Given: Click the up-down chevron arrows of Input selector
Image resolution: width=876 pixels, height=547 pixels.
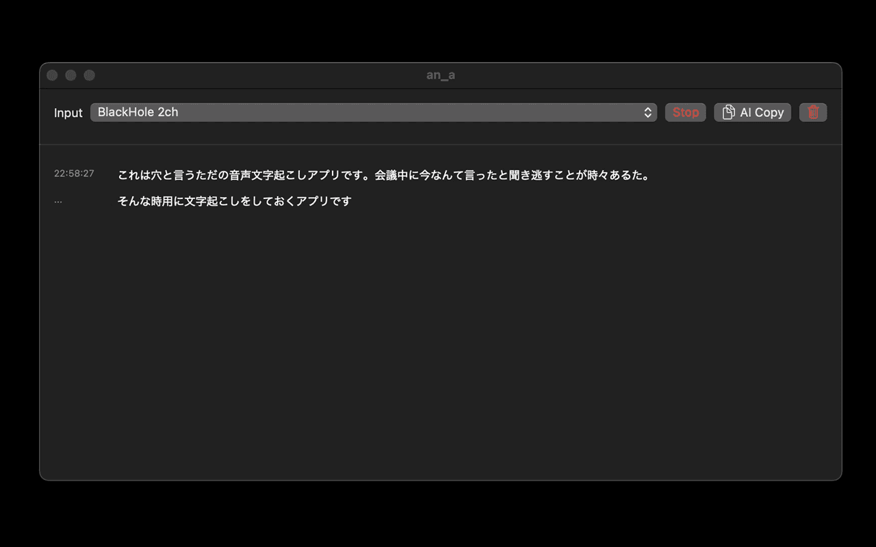Looking at the screenshot, I should tap(647, 113).
